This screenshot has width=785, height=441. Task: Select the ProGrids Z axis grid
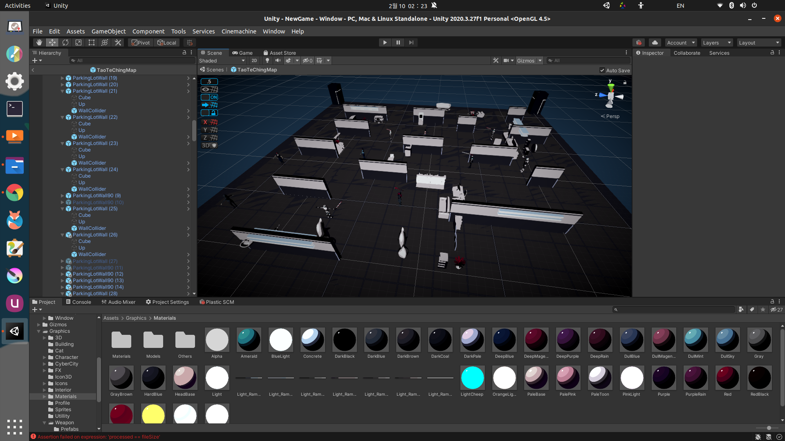210,138
